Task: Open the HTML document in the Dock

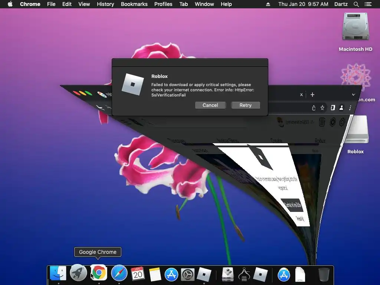Action: (x=300, y=275)
